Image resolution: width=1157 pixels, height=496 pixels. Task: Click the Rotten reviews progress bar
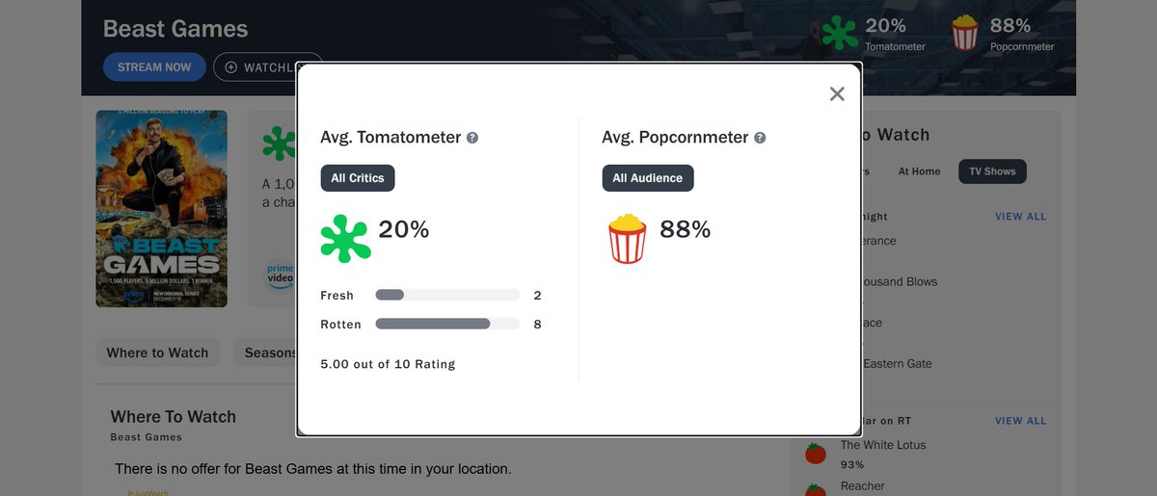[x=447, y=324]
